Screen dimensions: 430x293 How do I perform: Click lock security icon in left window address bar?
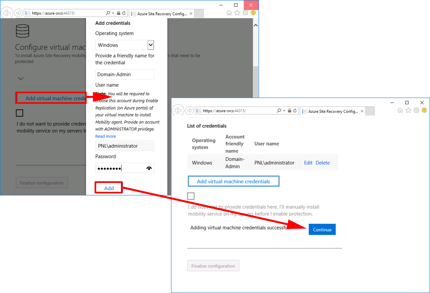point(119,13)
